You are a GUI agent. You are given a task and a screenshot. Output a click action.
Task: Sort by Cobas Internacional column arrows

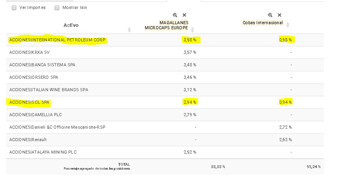pyautogui.click(x=288, y=25)
